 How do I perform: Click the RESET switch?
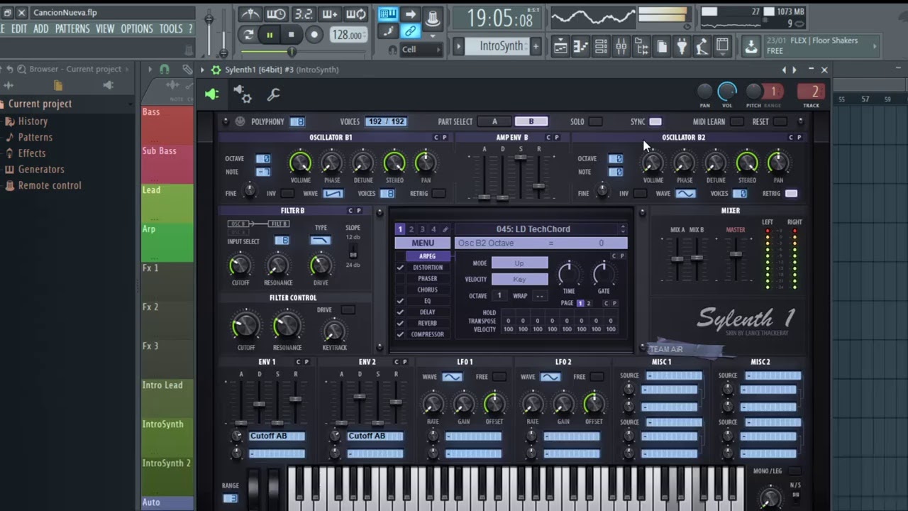click(x=780, y=121)
